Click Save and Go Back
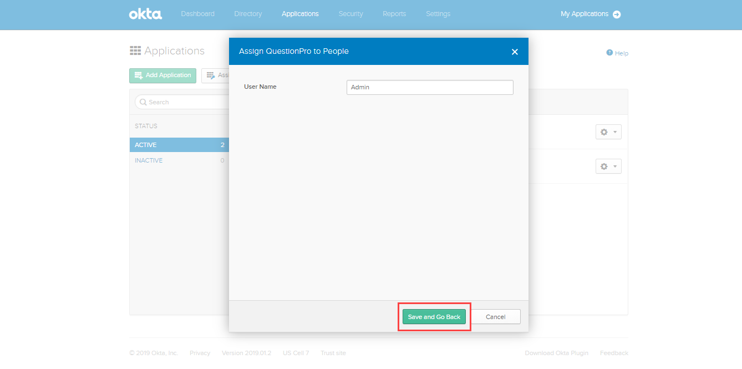This screenshot has width=742, height=369. click(434, 317)
